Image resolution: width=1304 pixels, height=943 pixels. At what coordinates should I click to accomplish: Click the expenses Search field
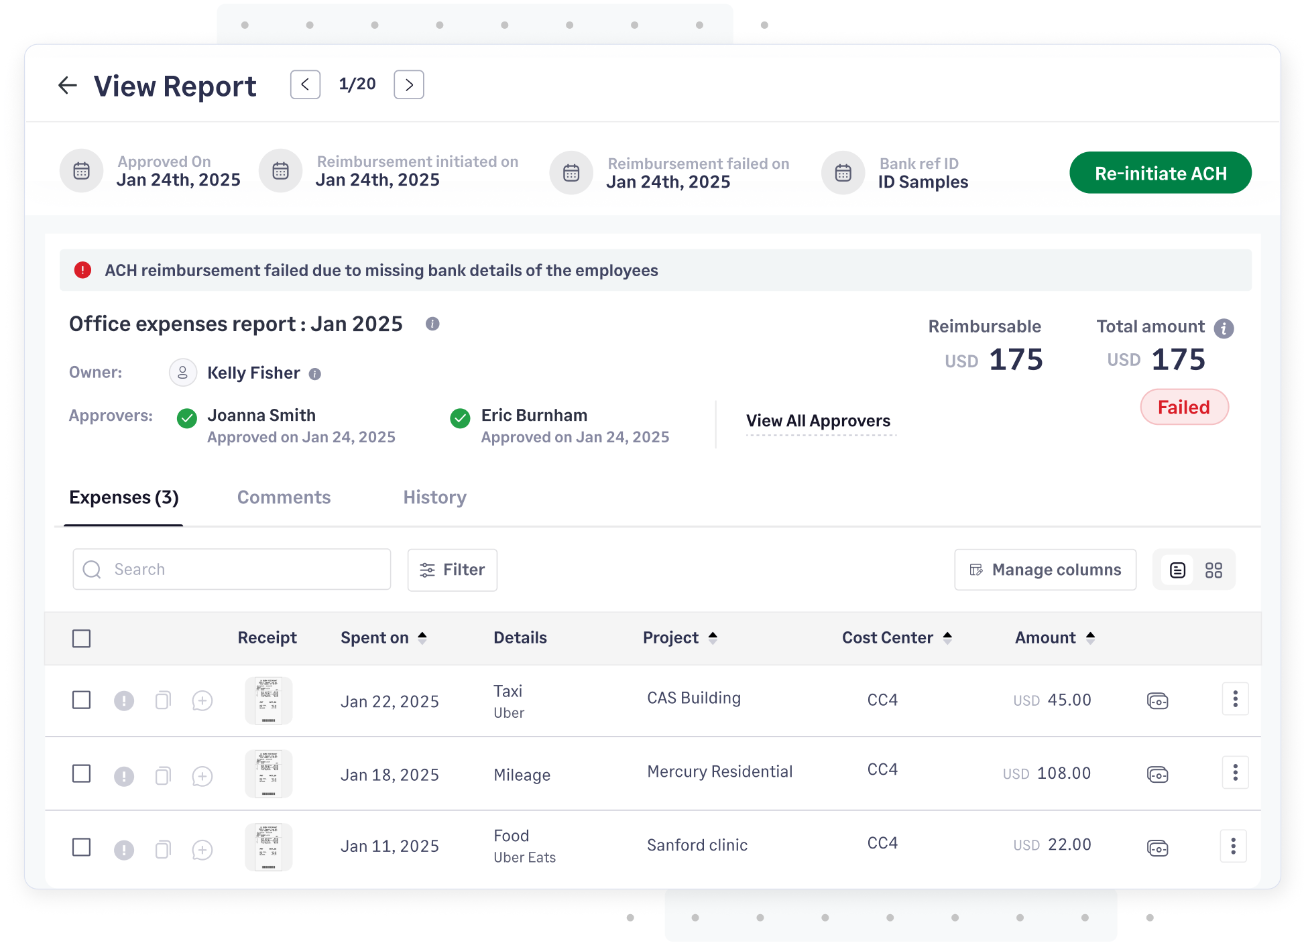coord(231,570)
